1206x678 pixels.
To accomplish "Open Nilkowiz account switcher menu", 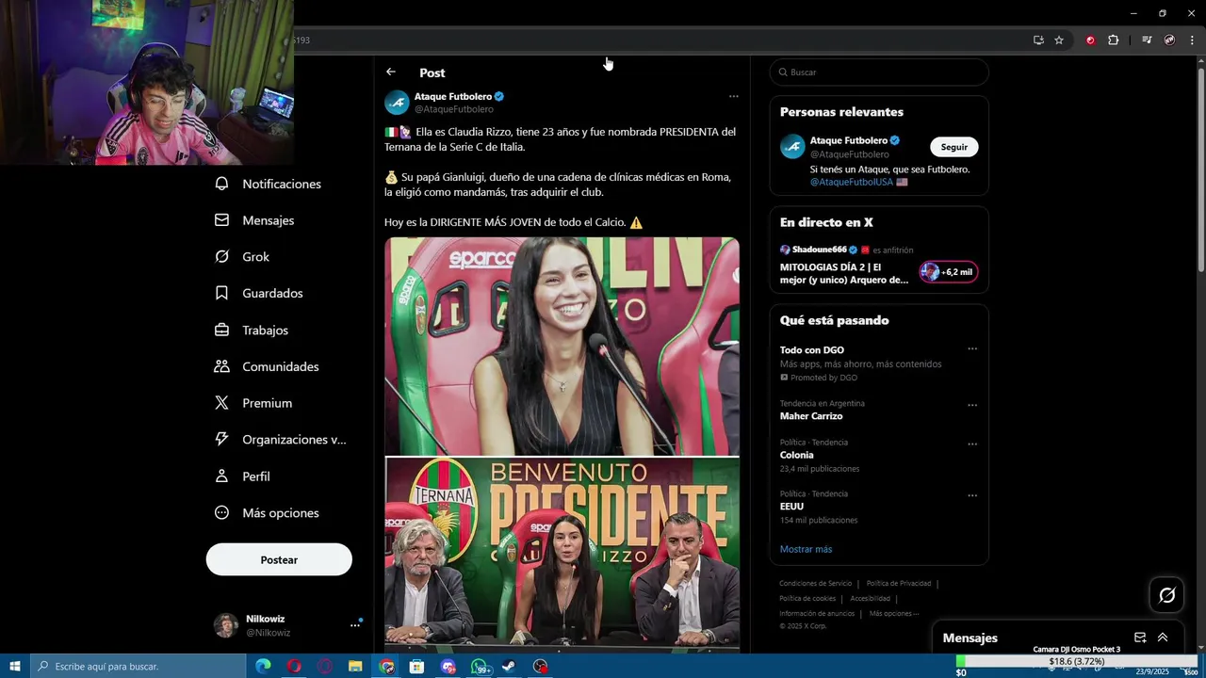I will point(355,624).
